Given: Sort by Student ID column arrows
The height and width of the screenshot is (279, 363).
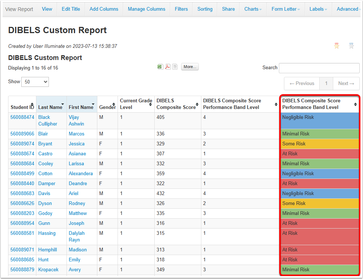Looking at the screenshot, I should [x=32, y=105].
